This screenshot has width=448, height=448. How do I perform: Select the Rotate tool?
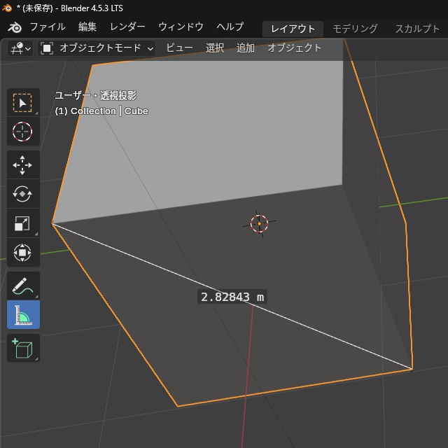[23, 194]
